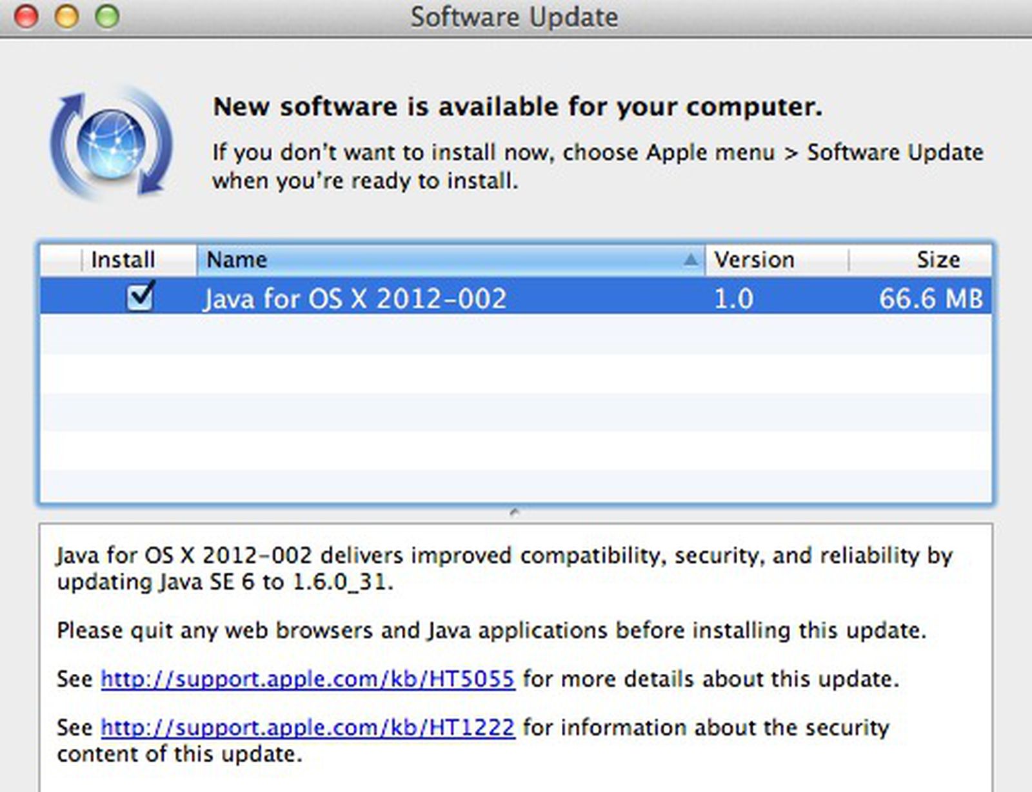The image size is (1032, 792).
Task: Click the 'New software is available' heading
Action: click(x=517, y=107)
